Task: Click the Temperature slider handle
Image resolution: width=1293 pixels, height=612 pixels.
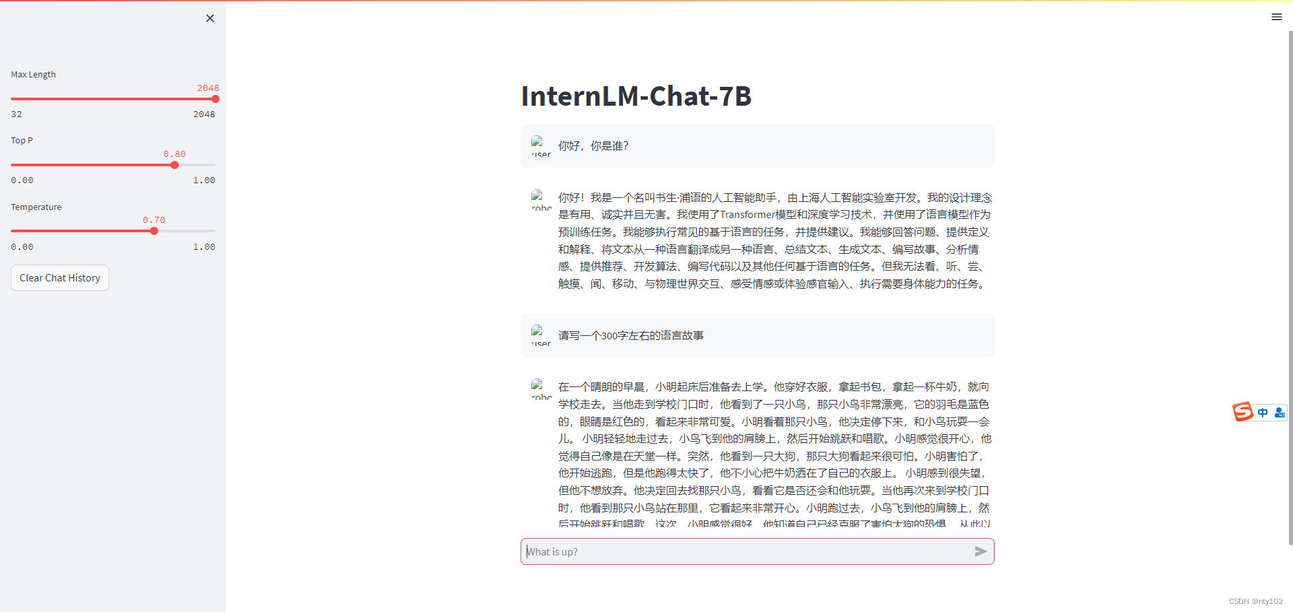Action: pos(154,231)
